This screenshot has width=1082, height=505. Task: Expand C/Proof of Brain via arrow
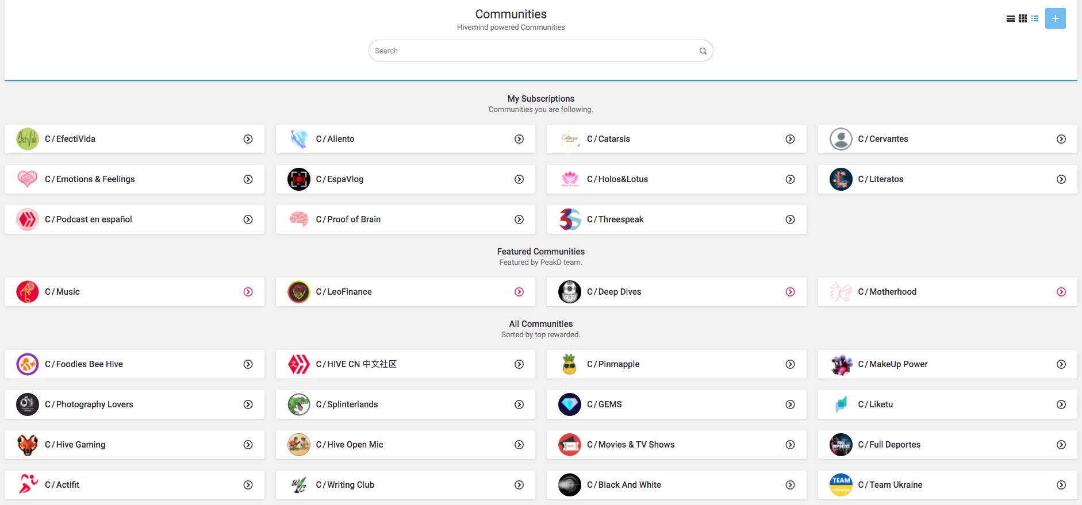519,219
